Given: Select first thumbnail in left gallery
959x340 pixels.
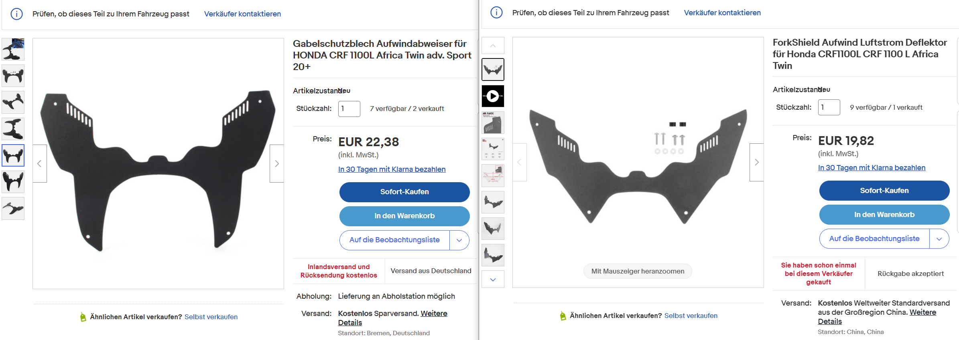Looking at the screenshot, I should (13, 49).
